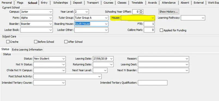Check the Before School option
The image size is (219, 101).
36,42
